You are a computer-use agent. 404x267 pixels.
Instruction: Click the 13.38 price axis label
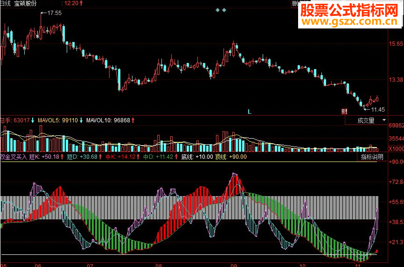[396, 80]
